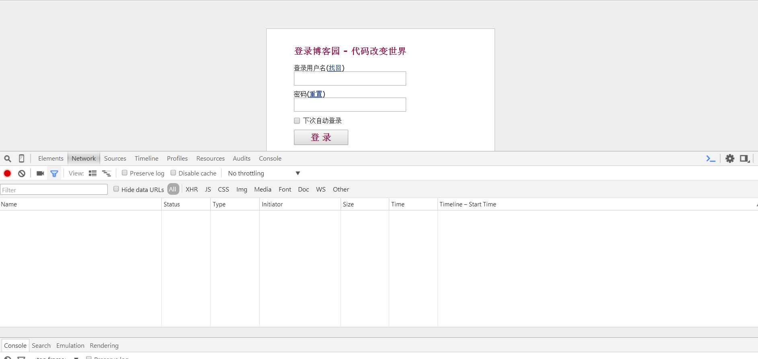Open the Resources tab
The height and width of the screenshot is (359, 758).
pyautogui.click(x=210, y=159)
